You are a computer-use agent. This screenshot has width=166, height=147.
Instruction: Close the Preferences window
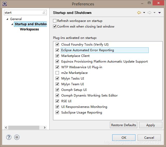(159, 3)
